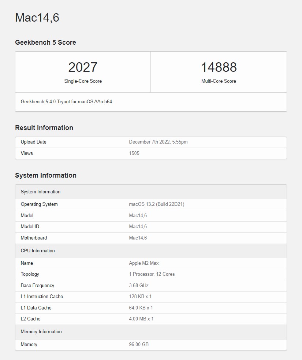Click the 96.00 GB memory value

click(139, 345)
